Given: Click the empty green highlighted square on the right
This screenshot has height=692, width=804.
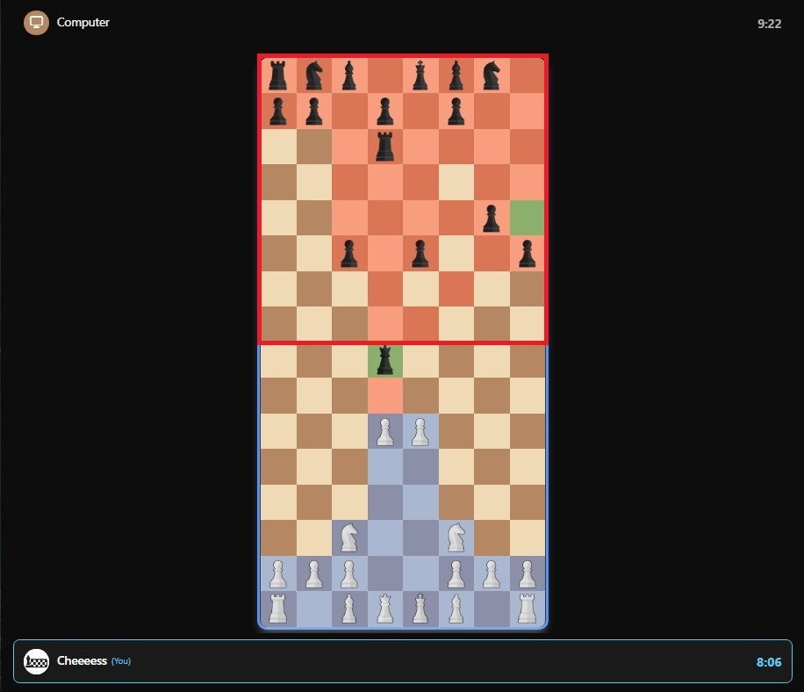Looking at the screenshot, I should 525,218.
